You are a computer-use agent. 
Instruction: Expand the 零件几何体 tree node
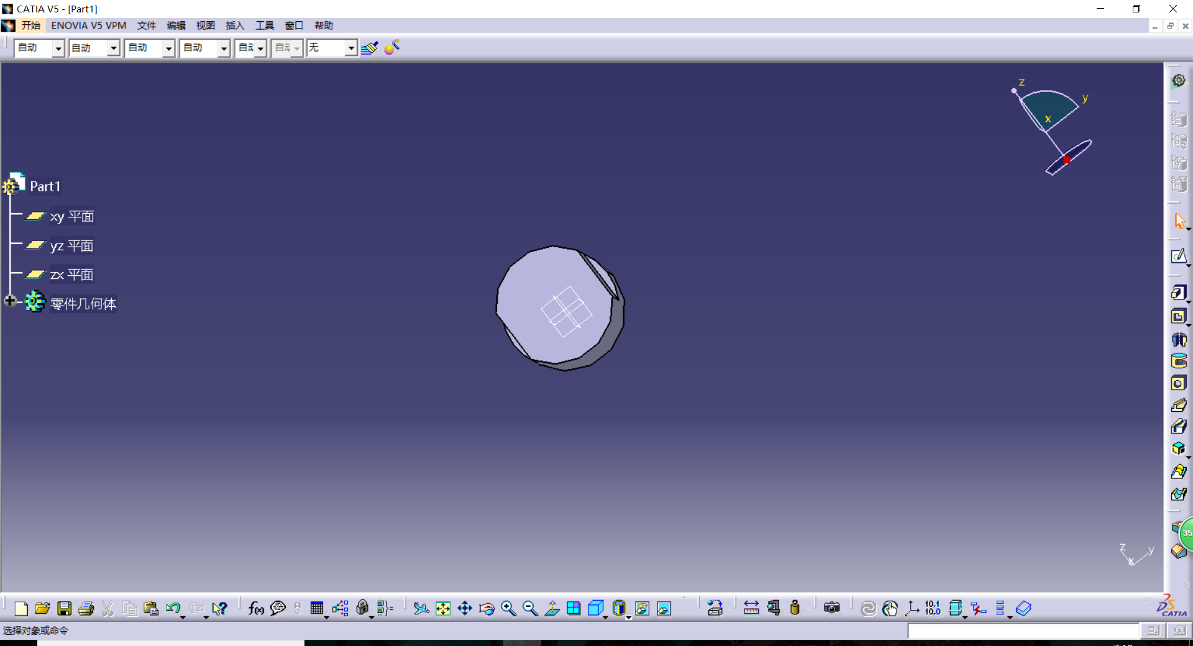click(10, 301)
